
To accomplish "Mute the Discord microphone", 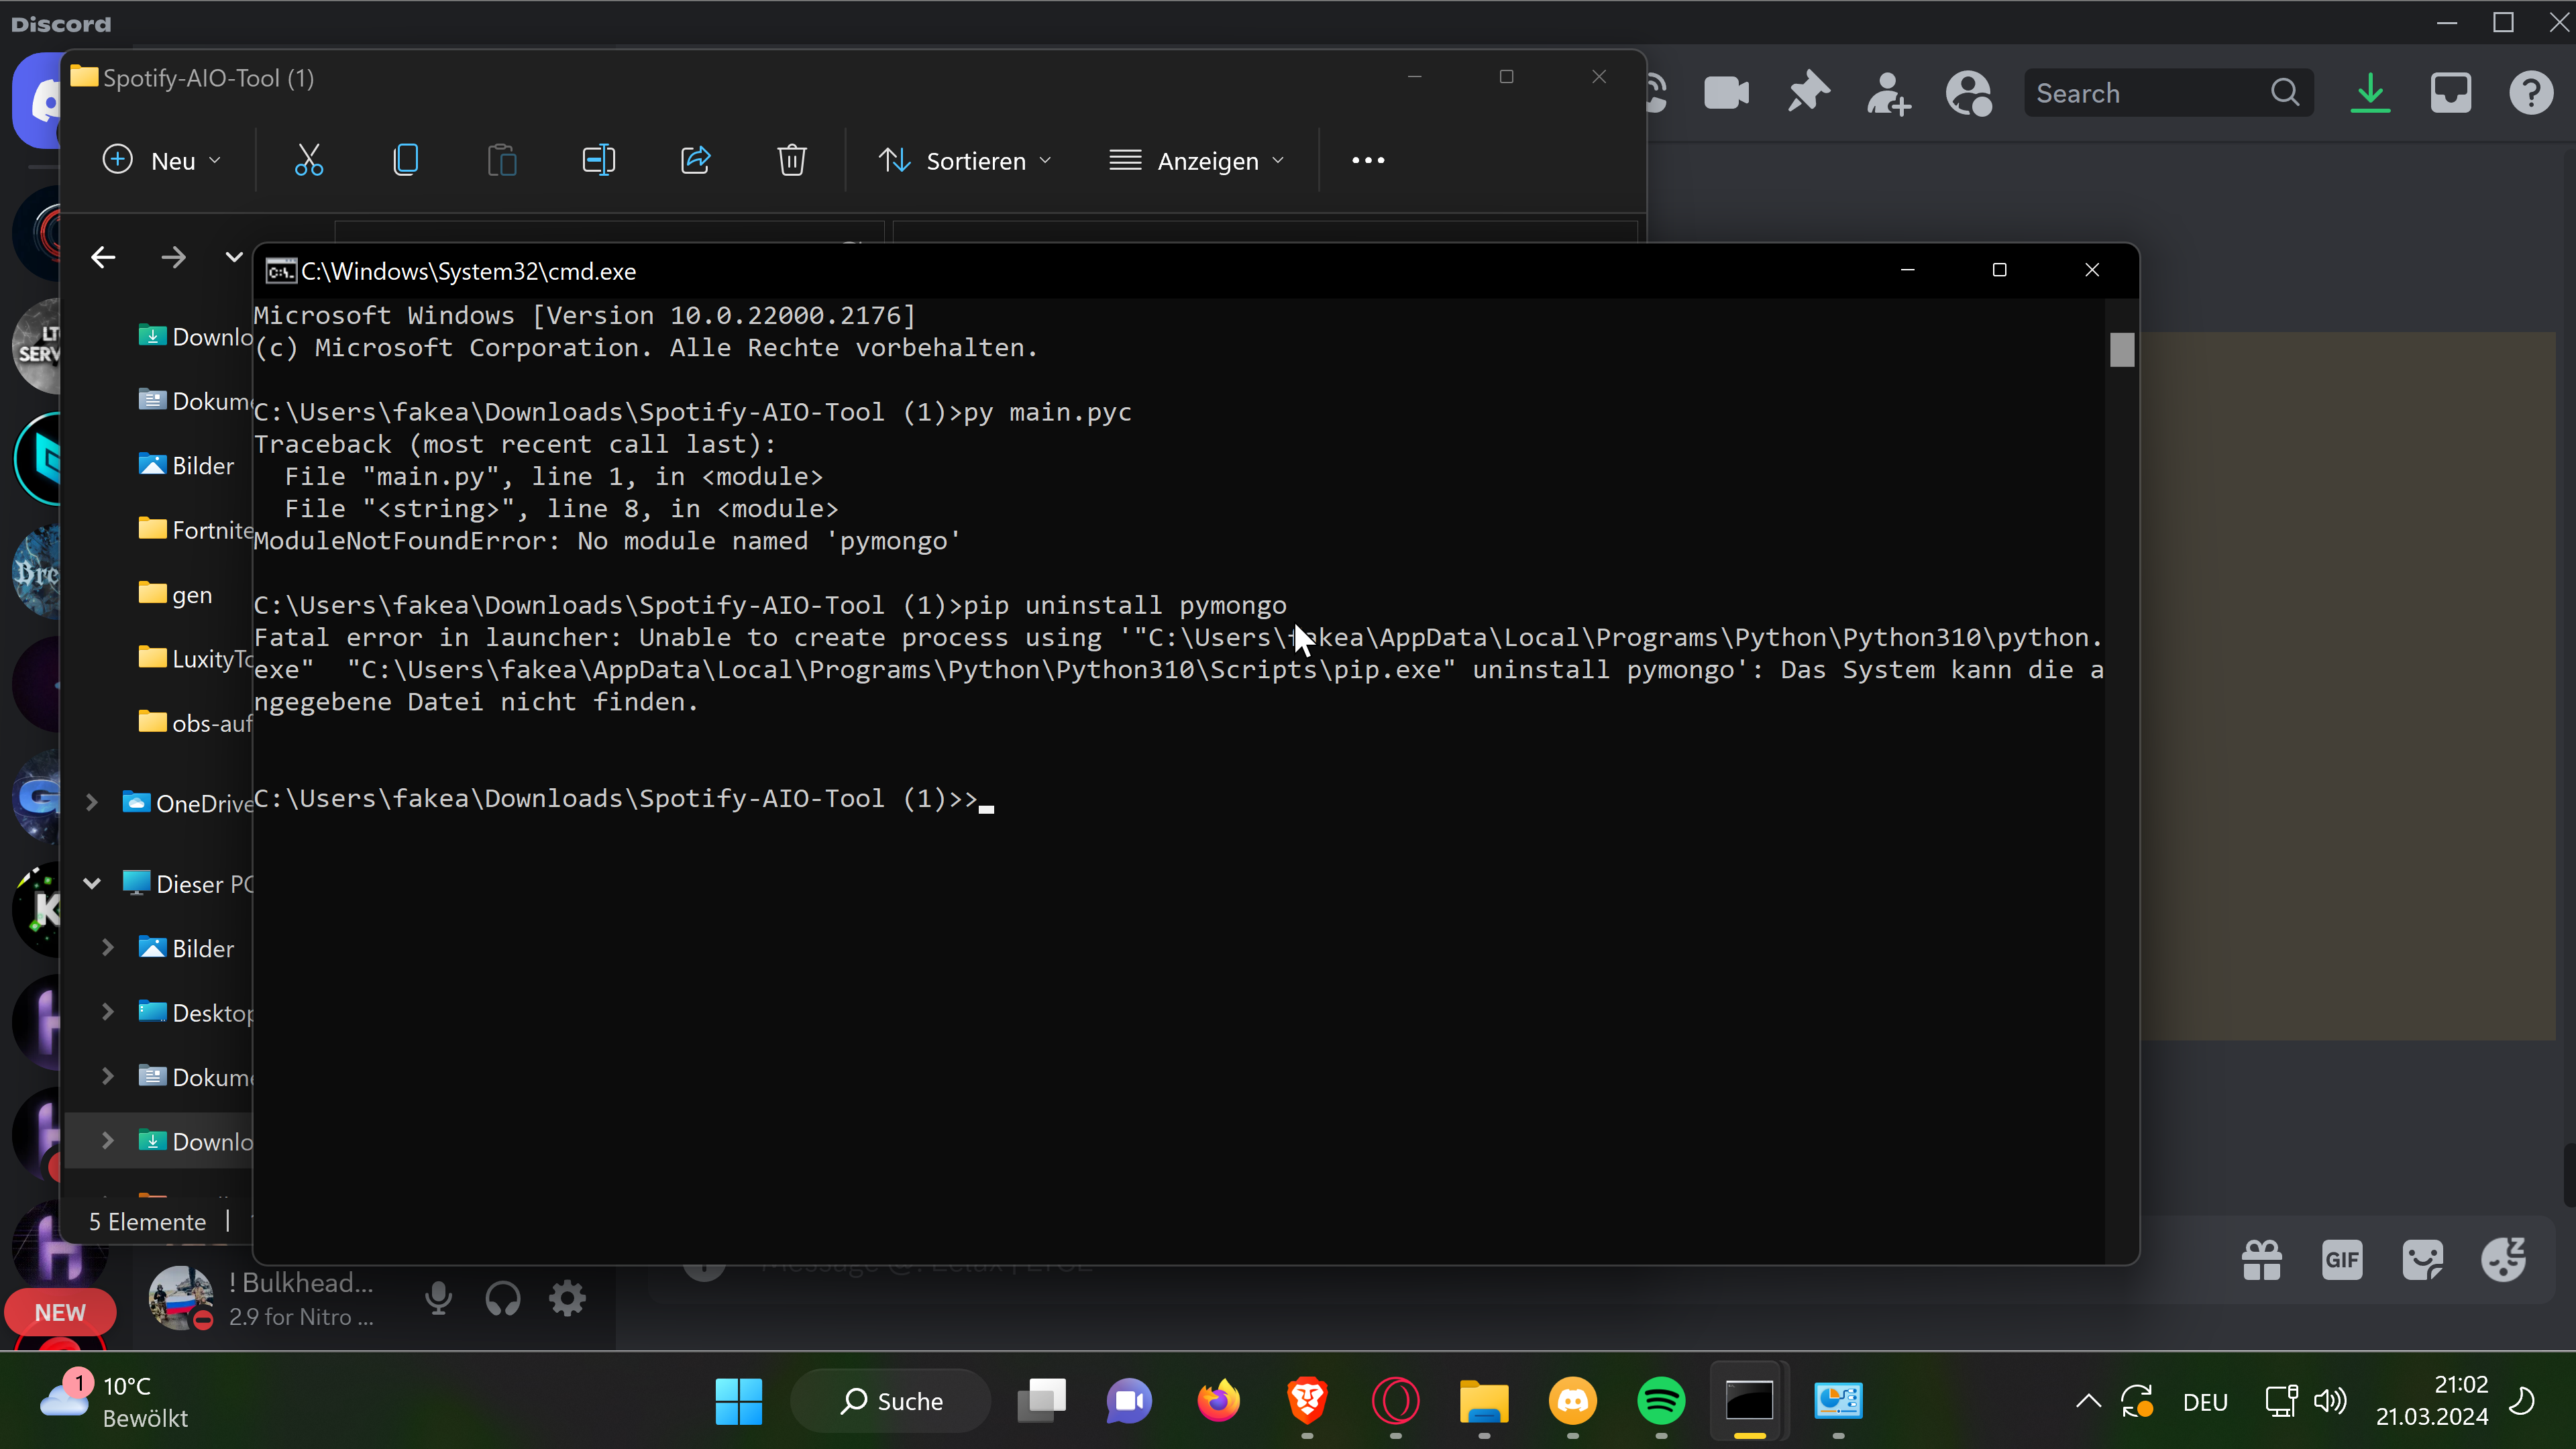I will 438,1299.
